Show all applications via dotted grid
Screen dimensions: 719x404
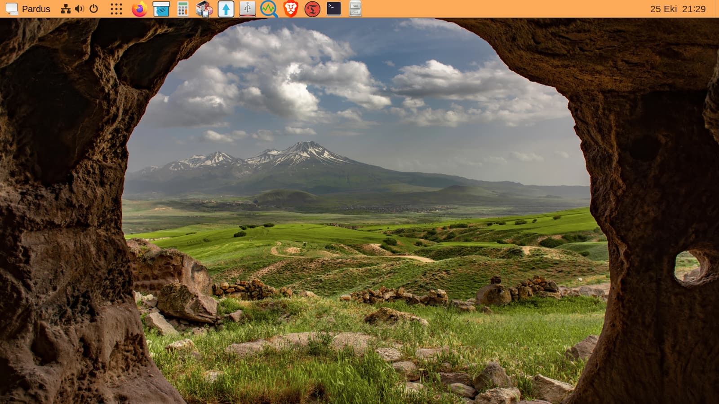point(116,9)
